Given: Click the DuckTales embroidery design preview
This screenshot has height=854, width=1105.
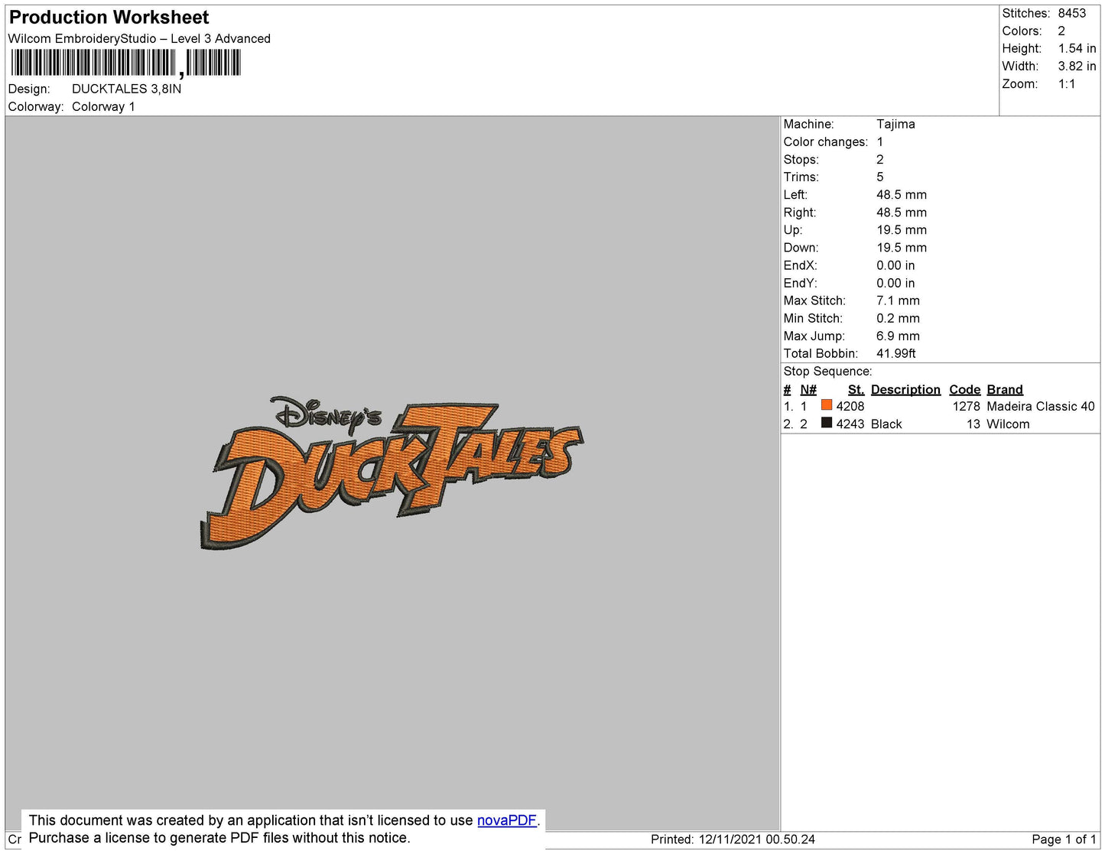Looking at the screenshot, I should 391,474.
